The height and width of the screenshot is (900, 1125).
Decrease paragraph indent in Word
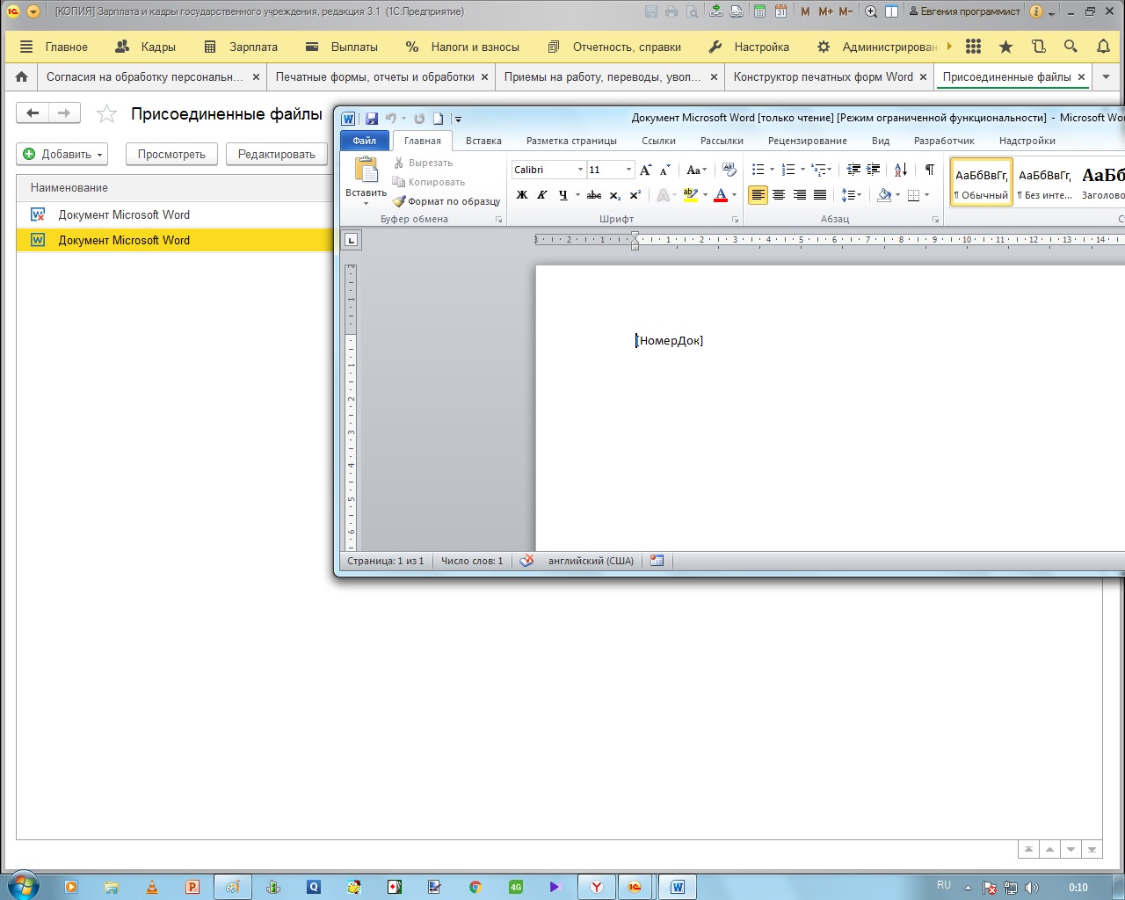point(853,170)
